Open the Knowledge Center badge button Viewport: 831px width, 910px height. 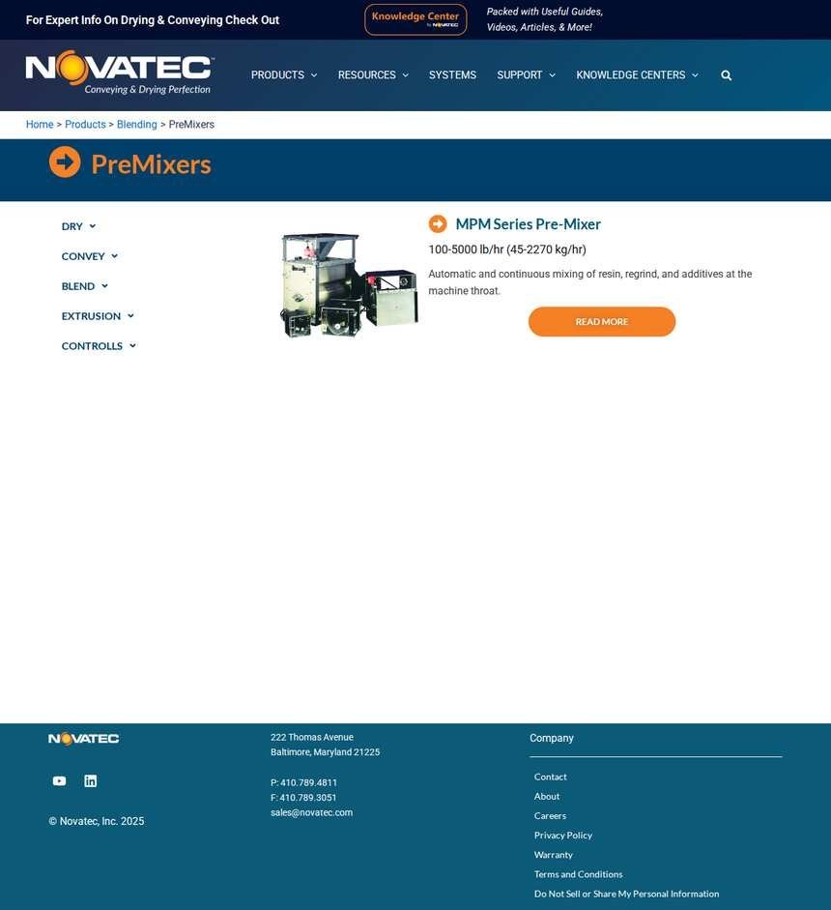click(x=415, y=19)
